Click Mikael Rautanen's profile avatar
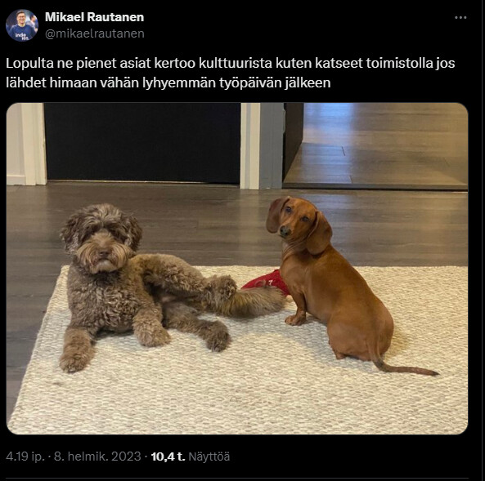Image resolution: width=485 pixels, height=481 pixels. 22,25
